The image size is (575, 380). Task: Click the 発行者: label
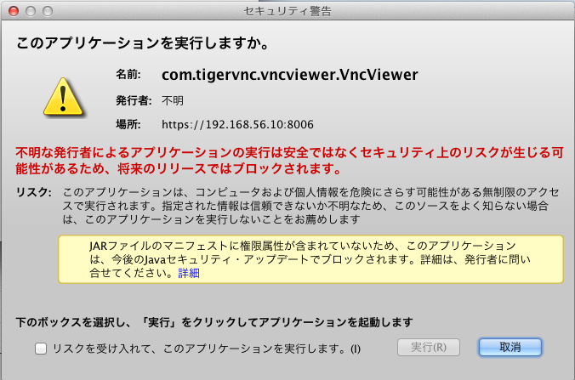click(134, 100)
